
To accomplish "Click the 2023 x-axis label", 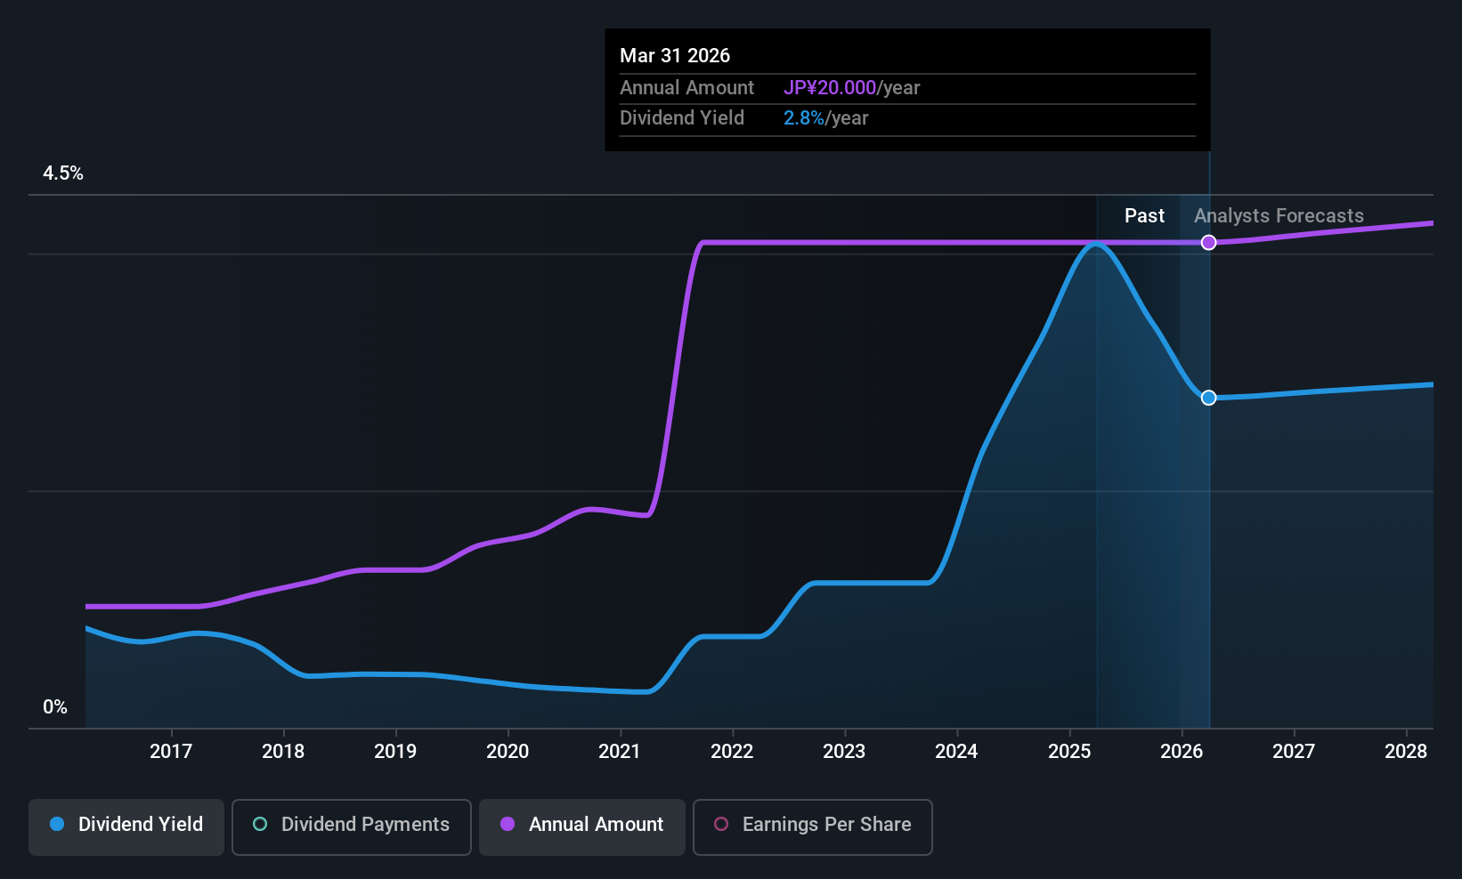I will 844,752.
